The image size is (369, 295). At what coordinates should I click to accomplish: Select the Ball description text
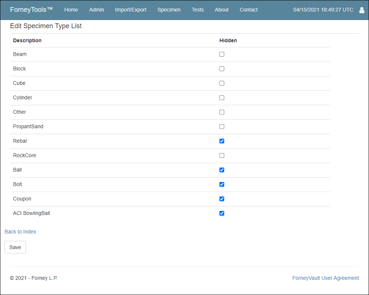point(17,170)
